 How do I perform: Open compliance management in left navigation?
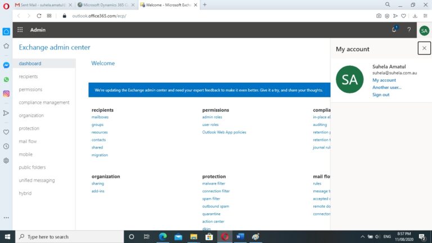point(44,102)
